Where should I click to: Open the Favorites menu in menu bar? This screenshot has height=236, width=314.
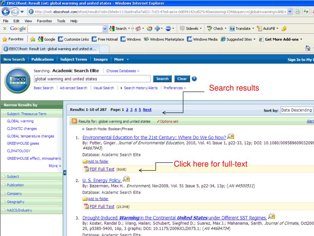coord(44,21)
